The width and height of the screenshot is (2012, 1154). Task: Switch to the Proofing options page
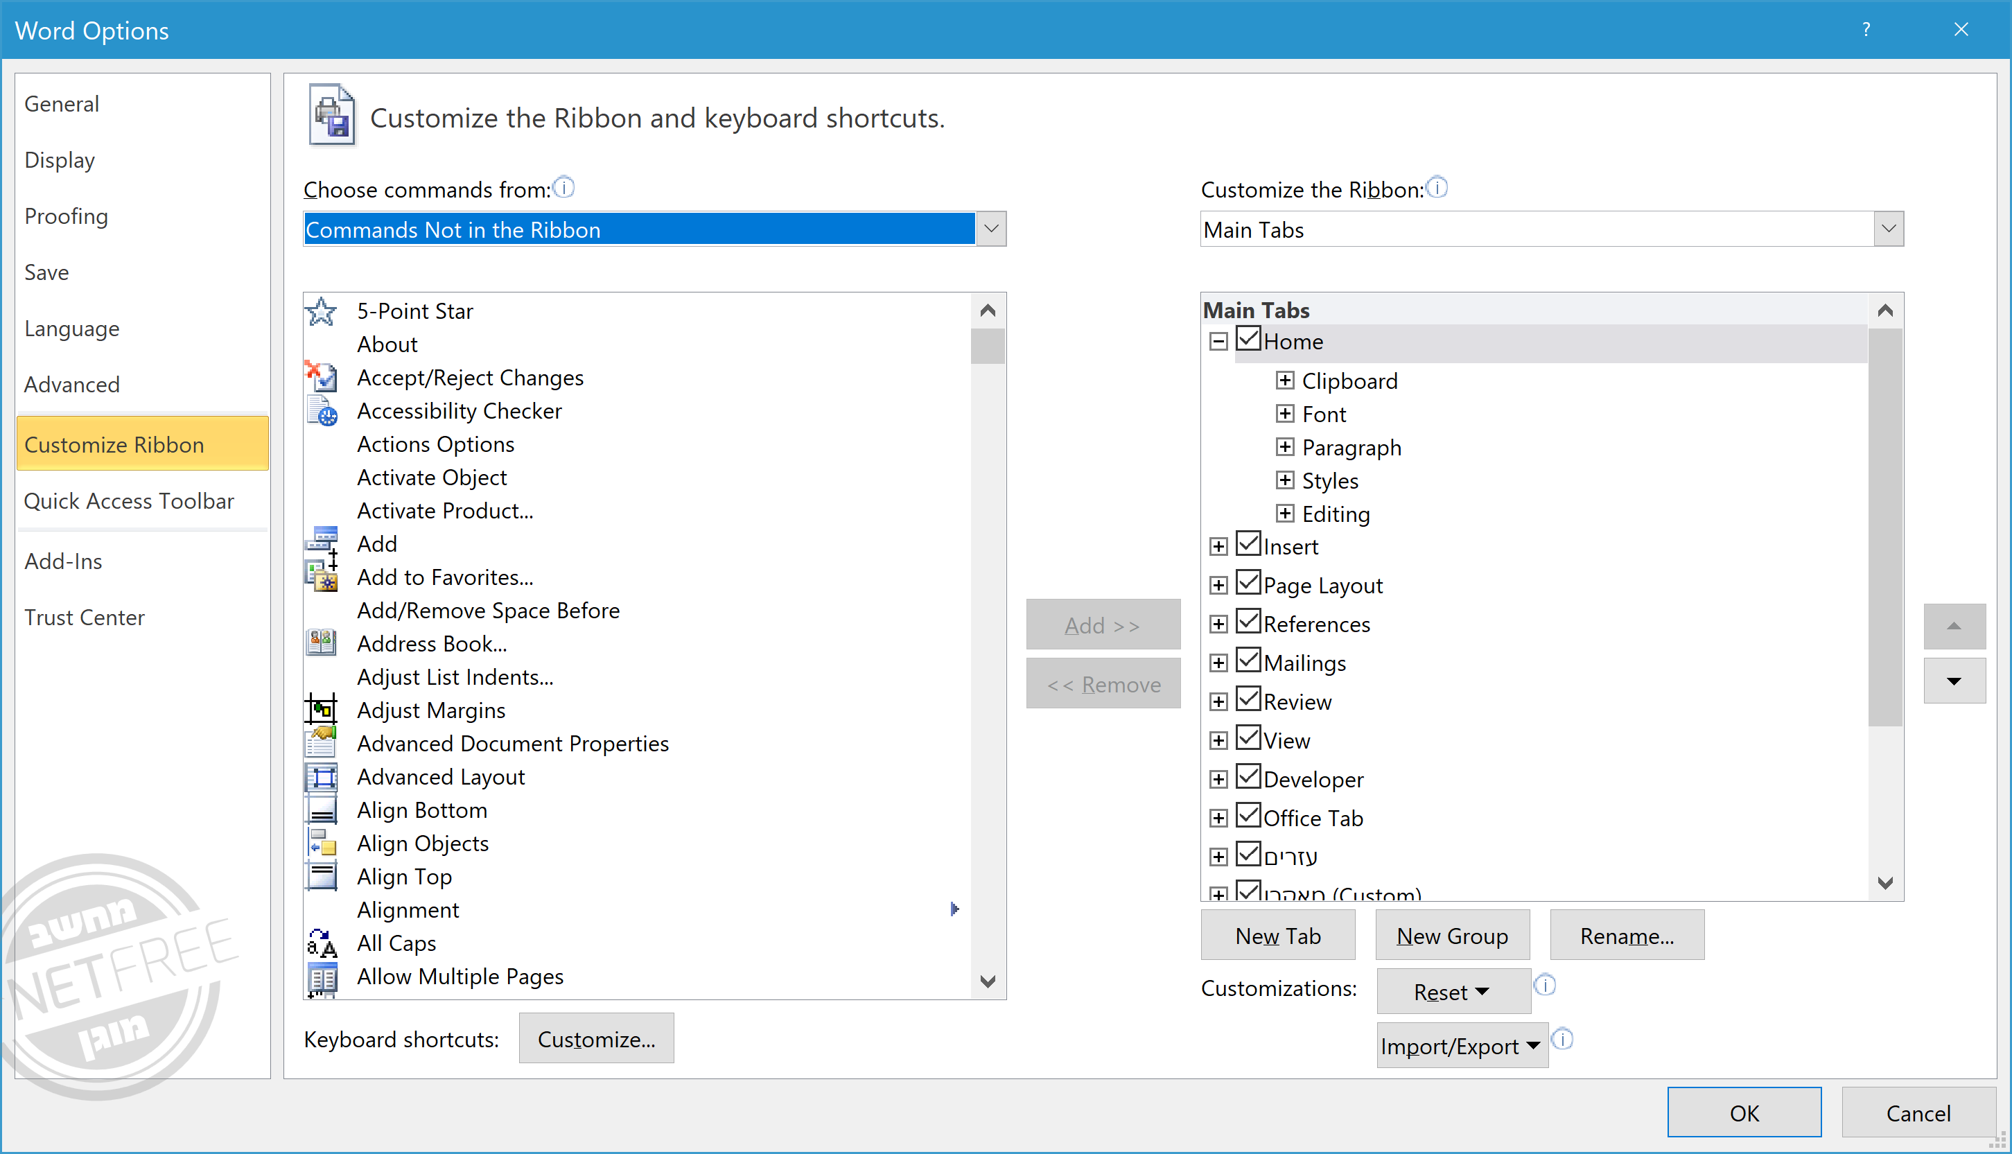[x=66, y=216]
